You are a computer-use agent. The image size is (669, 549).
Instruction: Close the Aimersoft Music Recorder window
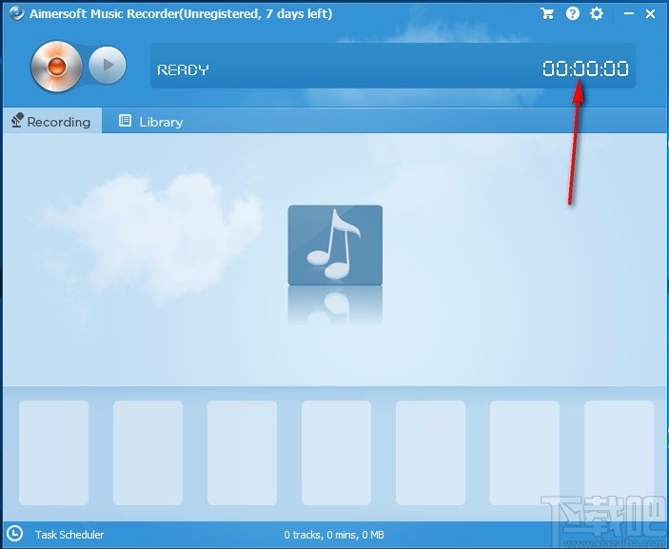point(650,13)
